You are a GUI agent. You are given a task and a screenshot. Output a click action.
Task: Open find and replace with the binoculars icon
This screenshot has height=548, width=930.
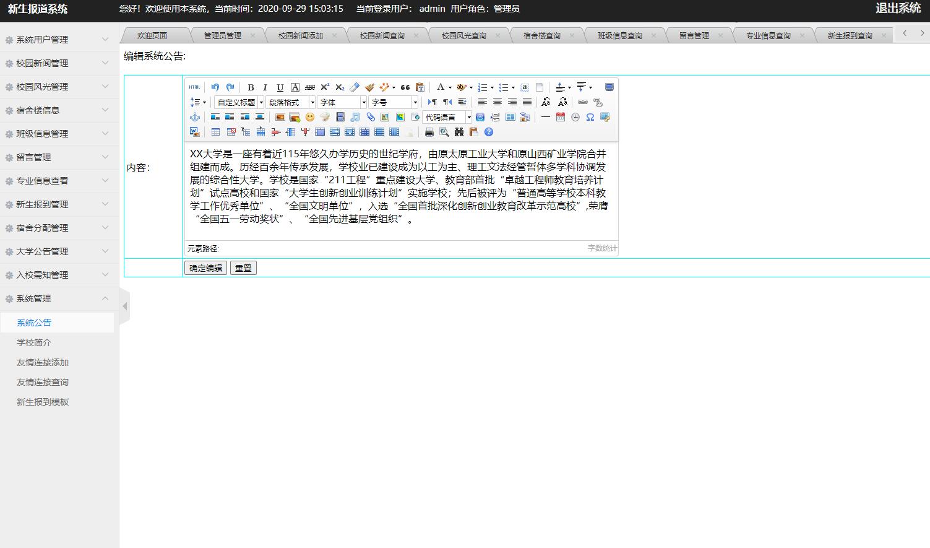(459, 131)
